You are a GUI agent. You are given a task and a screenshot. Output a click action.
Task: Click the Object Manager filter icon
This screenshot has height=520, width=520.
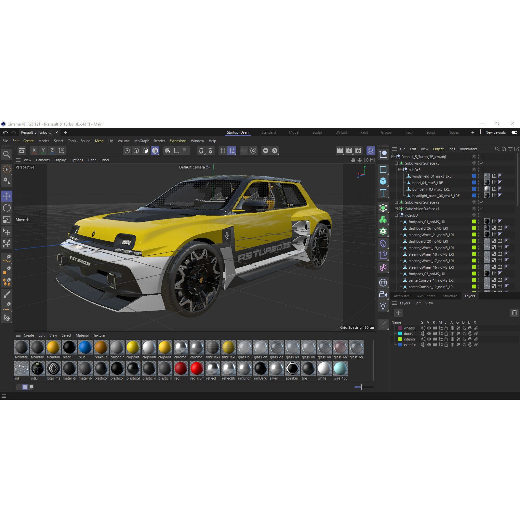tap(510, 149)
